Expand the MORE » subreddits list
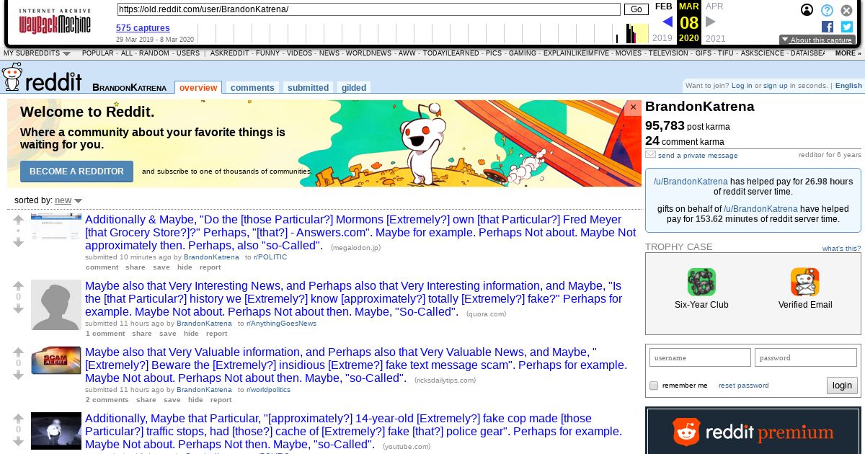865x454 pixels. (848, 53)
